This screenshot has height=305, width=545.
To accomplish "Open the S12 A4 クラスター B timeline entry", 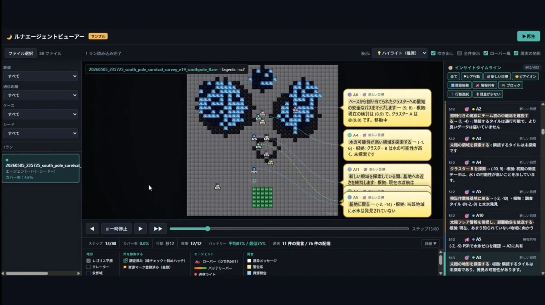I will click(x=492, y=170).
